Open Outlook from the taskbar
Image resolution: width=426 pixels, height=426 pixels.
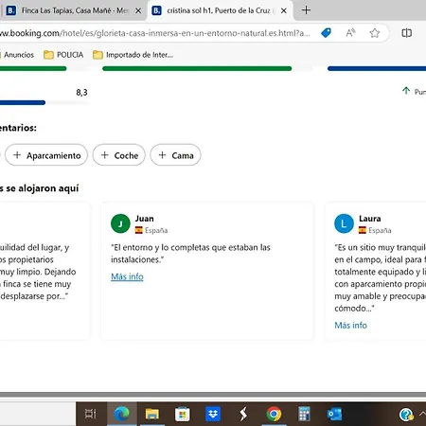pos(334,414)
